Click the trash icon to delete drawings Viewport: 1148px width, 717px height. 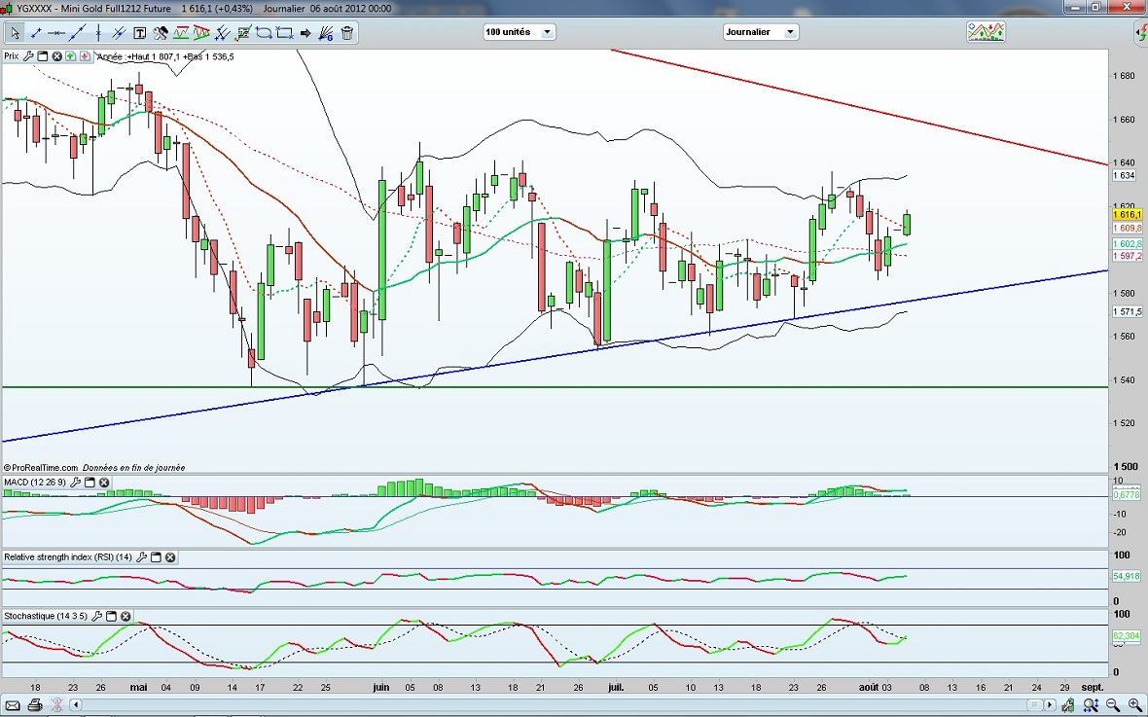pyautogui.click(x=347, y=33)
